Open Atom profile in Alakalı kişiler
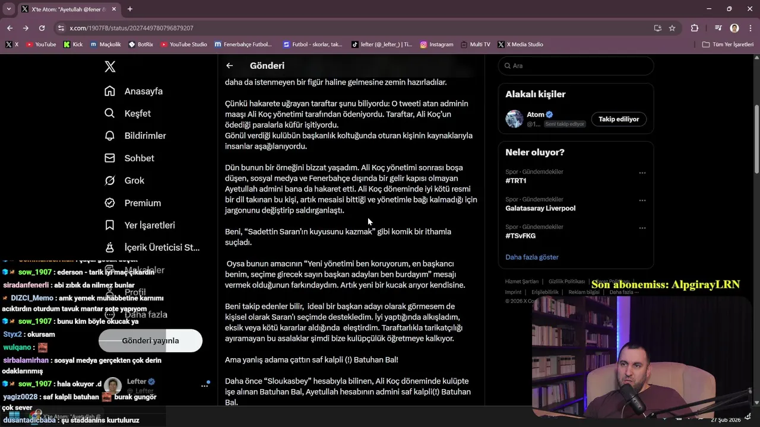Viewport: 760px width, 427px height. pos(536,114)
